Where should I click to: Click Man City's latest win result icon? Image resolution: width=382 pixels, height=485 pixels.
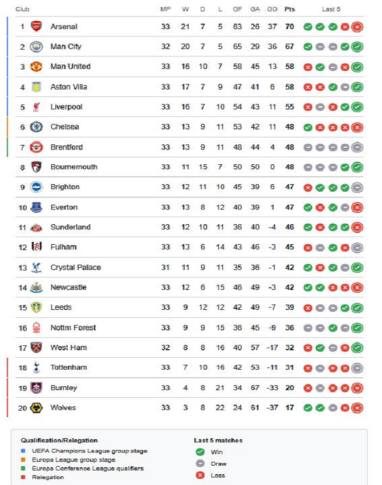[357, 47]
